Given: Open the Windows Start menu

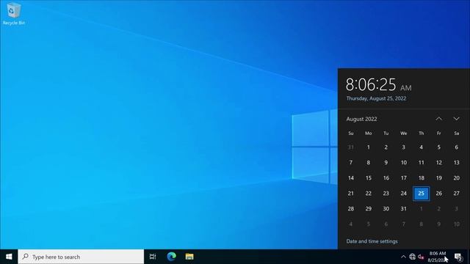Looking at the screenshot, I should pos(9,257).
